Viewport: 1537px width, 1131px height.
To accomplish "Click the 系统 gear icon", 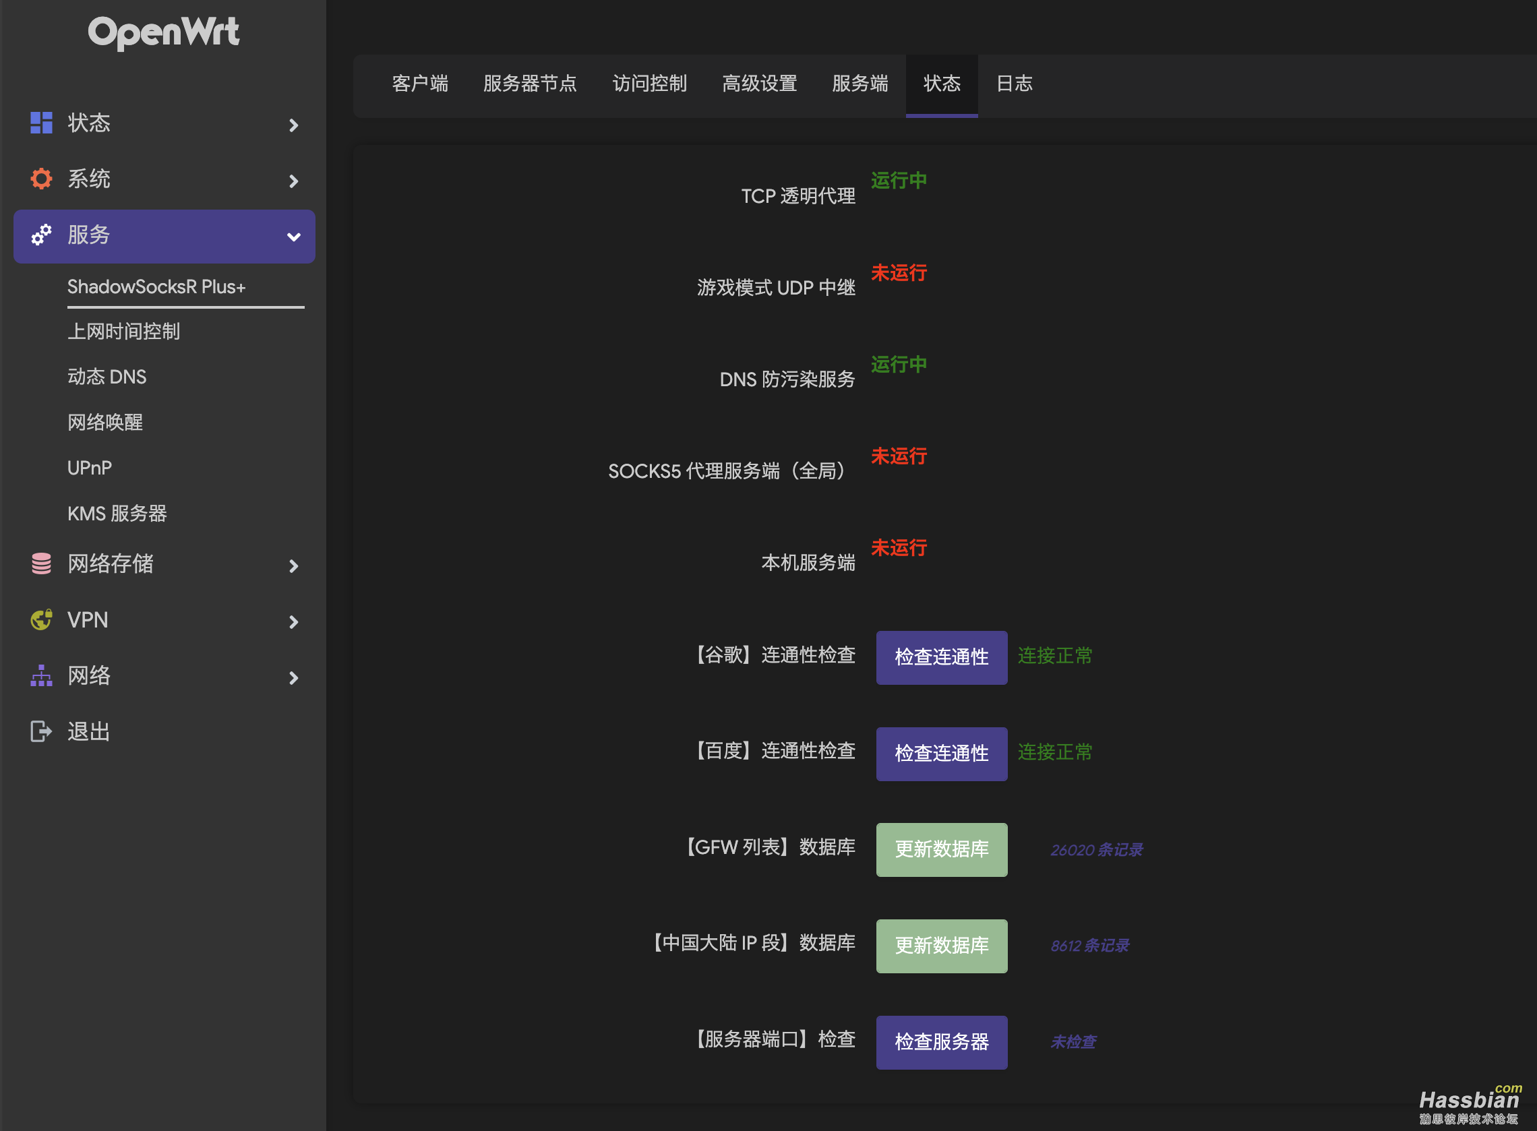I will [41, 179].
